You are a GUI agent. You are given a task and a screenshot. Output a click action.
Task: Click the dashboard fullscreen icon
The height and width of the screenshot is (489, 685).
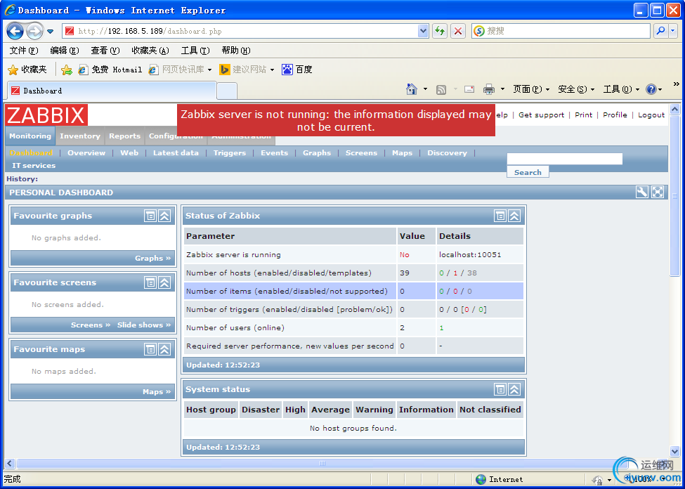point(658,193)
